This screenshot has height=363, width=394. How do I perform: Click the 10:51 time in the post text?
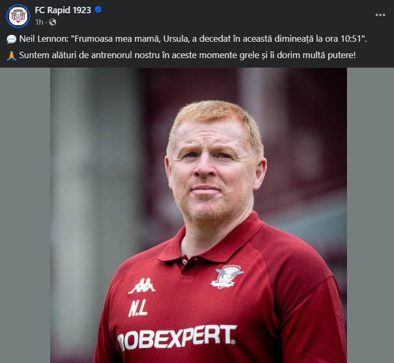[351, 39]
